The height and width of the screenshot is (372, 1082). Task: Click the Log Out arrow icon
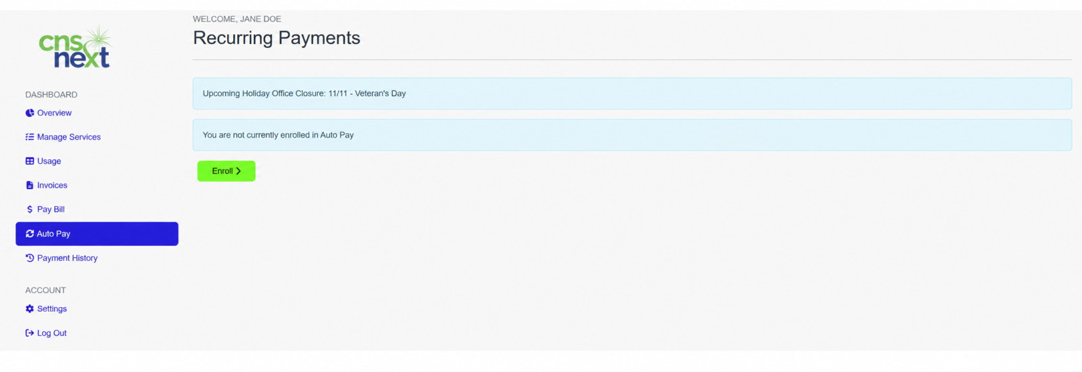point(30,333)
